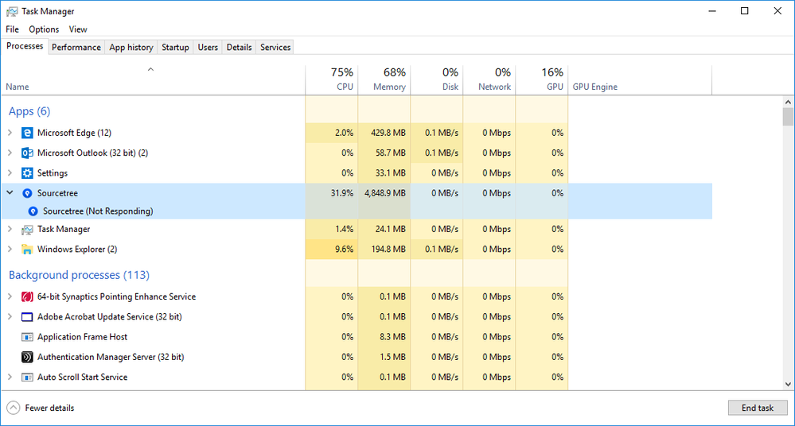This screenshot has height=426, width=795.
Task: Click Task Manager's 24.1 MB memory cell
Action: coord(384,230)
